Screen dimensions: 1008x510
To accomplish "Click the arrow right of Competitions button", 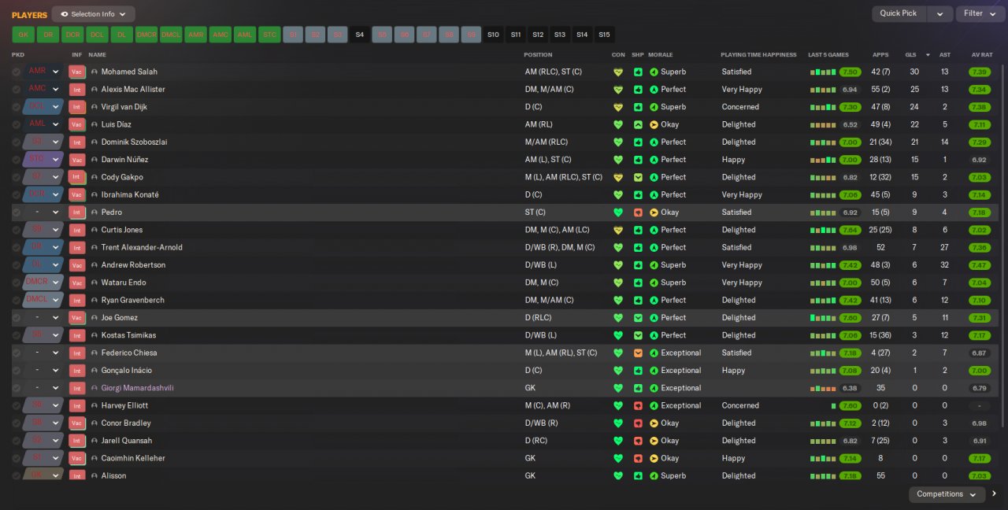I will coord(994,494).
